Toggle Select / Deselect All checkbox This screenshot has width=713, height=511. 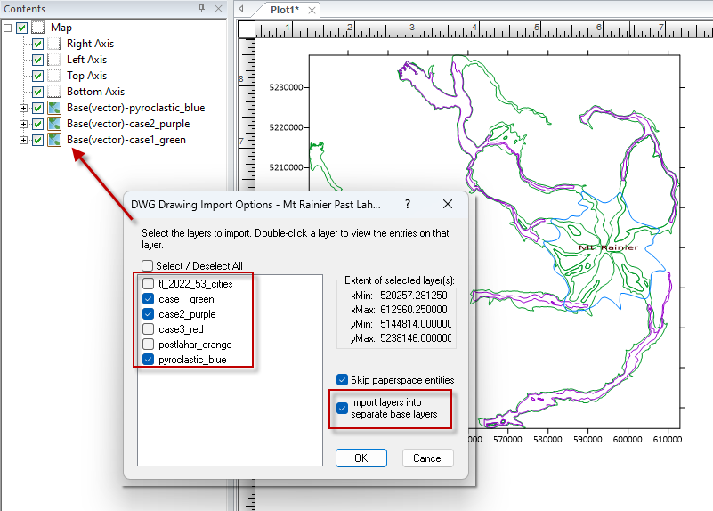(148, 265)
